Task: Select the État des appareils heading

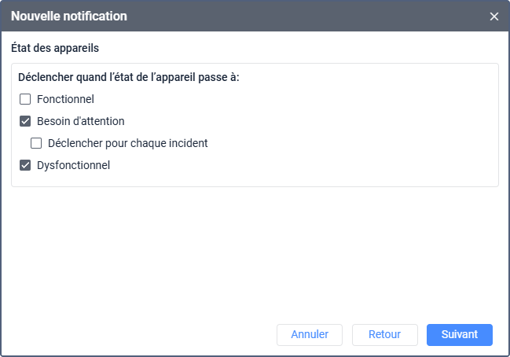Action: click(x=54, y=48)
